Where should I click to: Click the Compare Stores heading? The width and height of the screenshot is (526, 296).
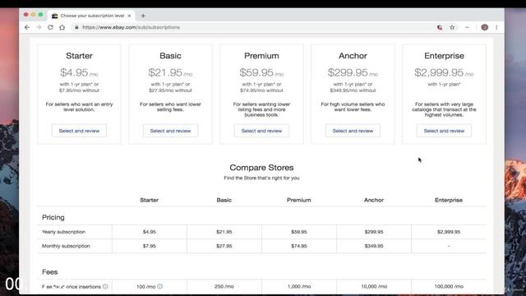click(261, 168)
